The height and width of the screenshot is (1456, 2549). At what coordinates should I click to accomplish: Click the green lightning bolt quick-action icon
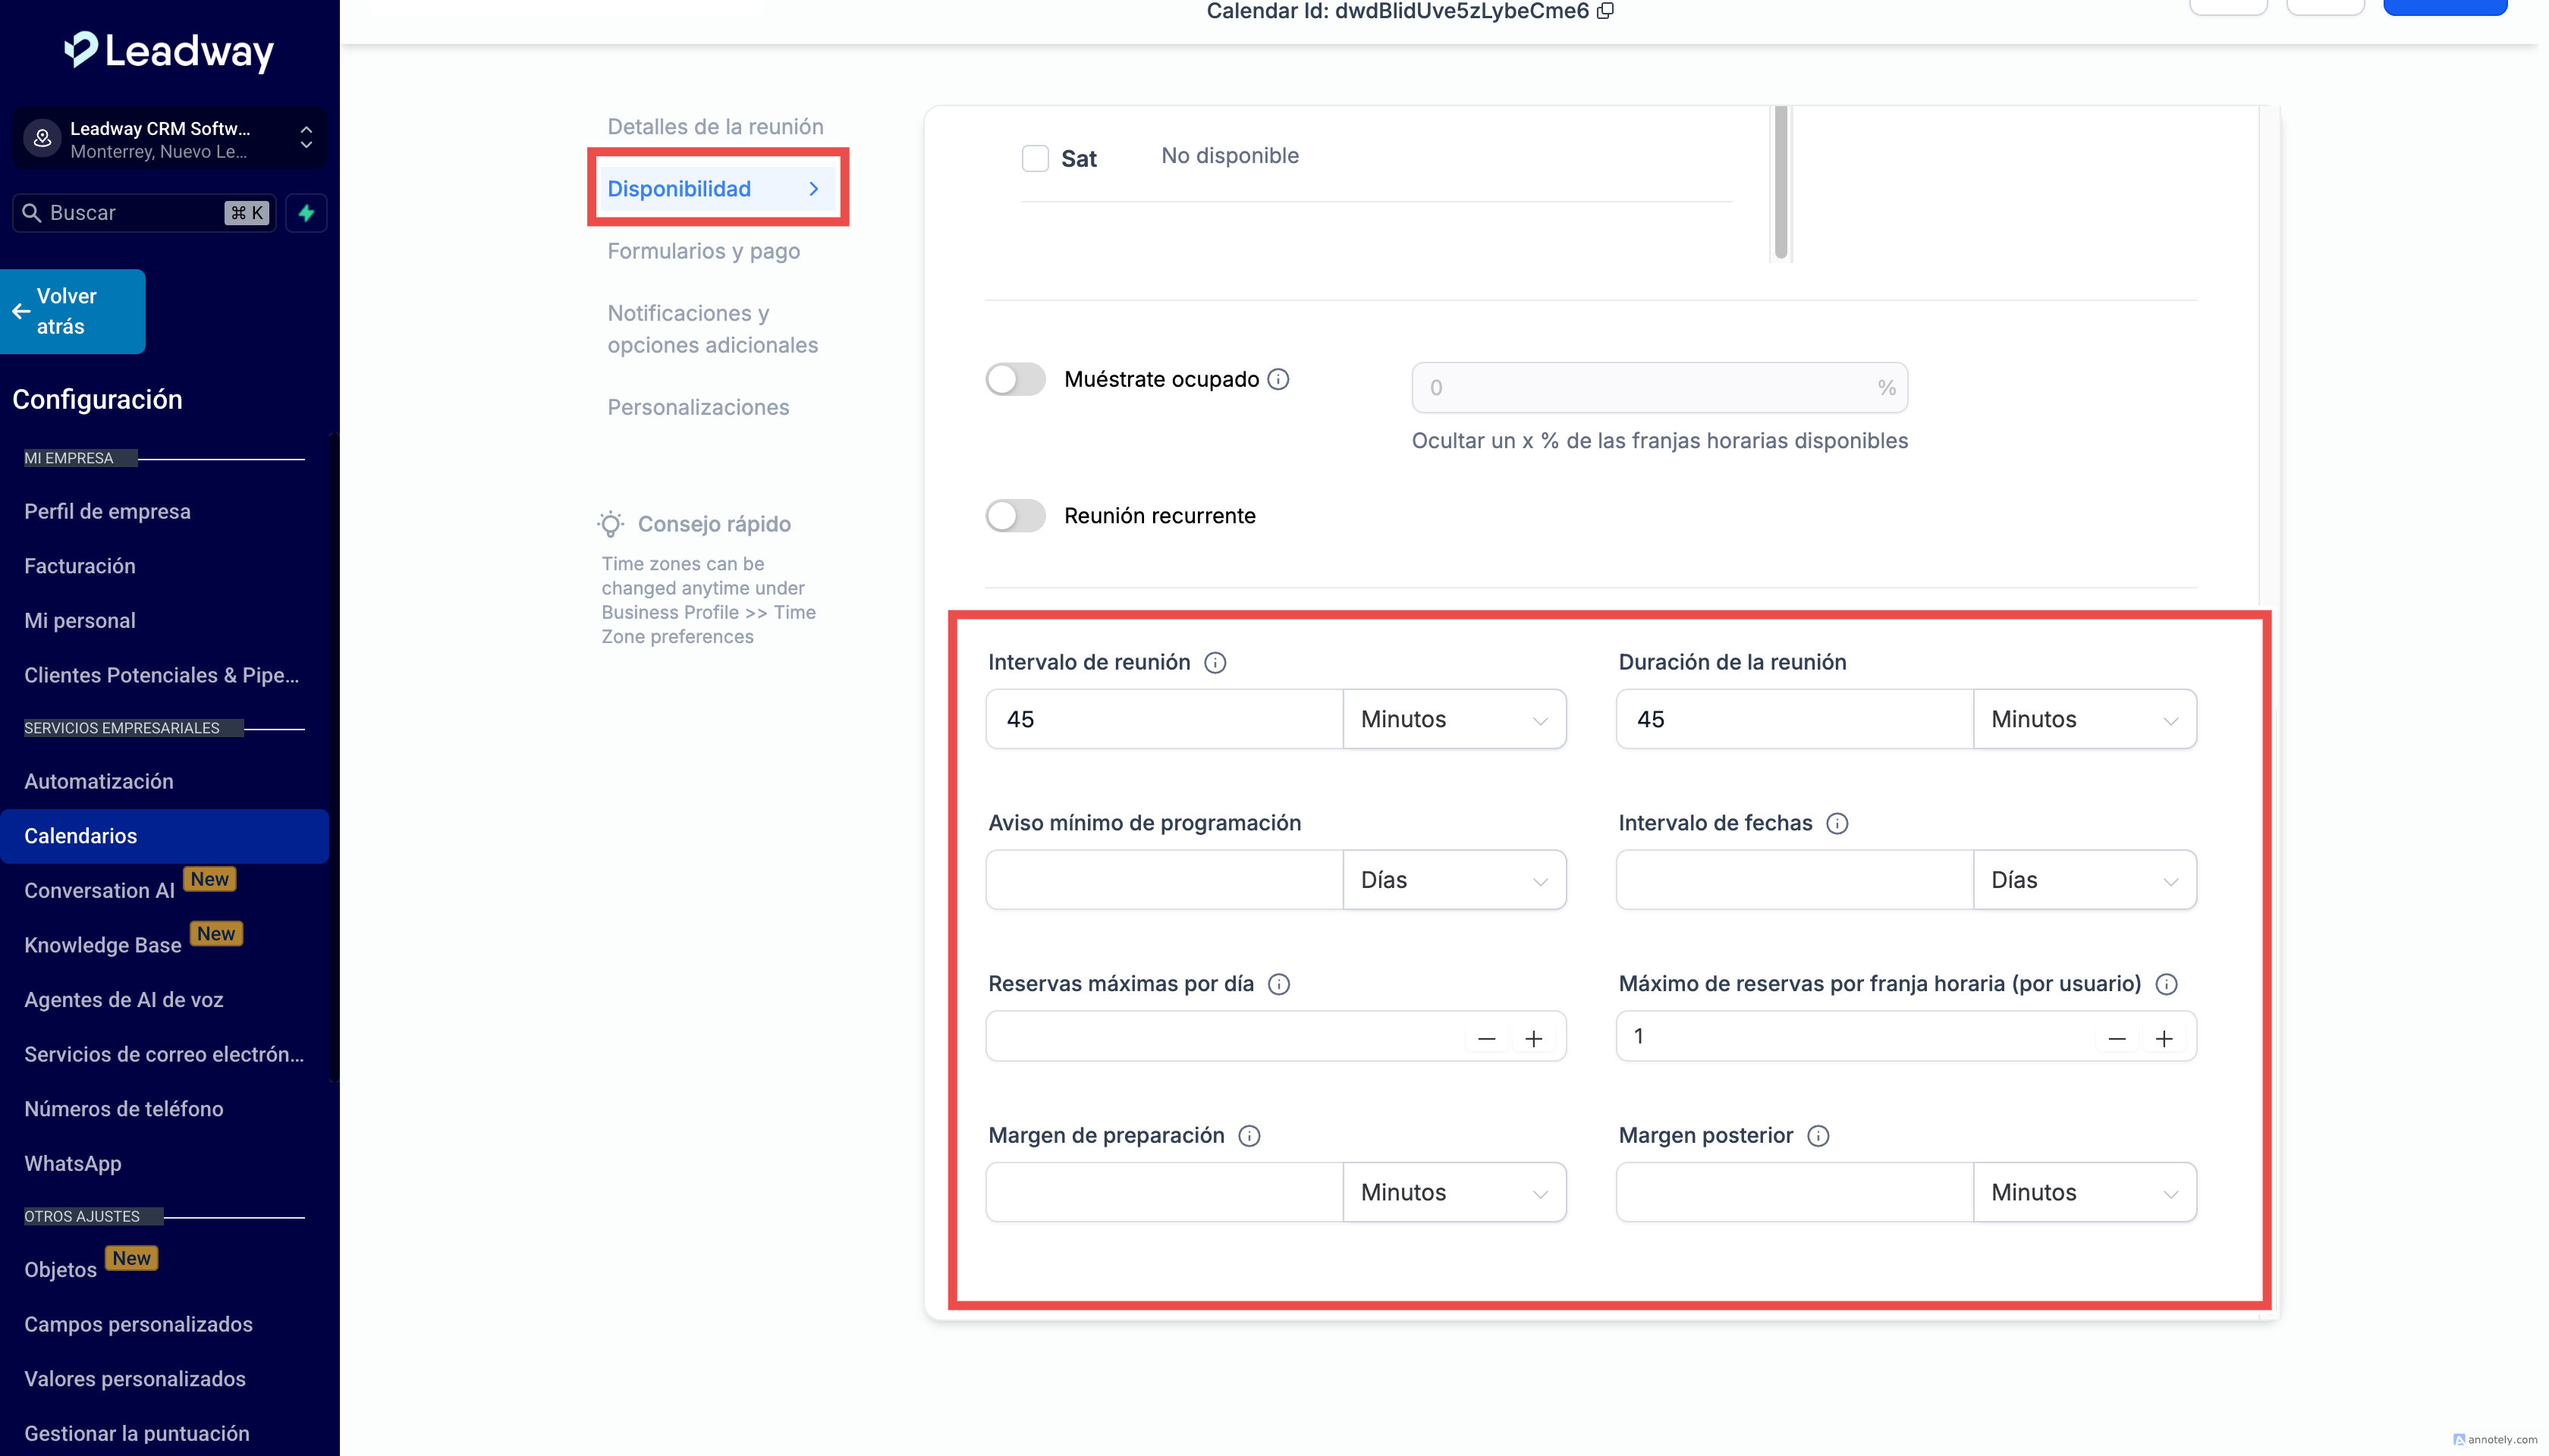coord(306,213)
